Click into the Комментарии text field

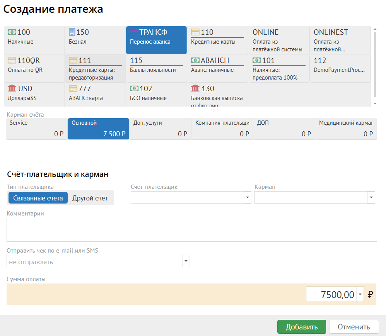(191, 230)
